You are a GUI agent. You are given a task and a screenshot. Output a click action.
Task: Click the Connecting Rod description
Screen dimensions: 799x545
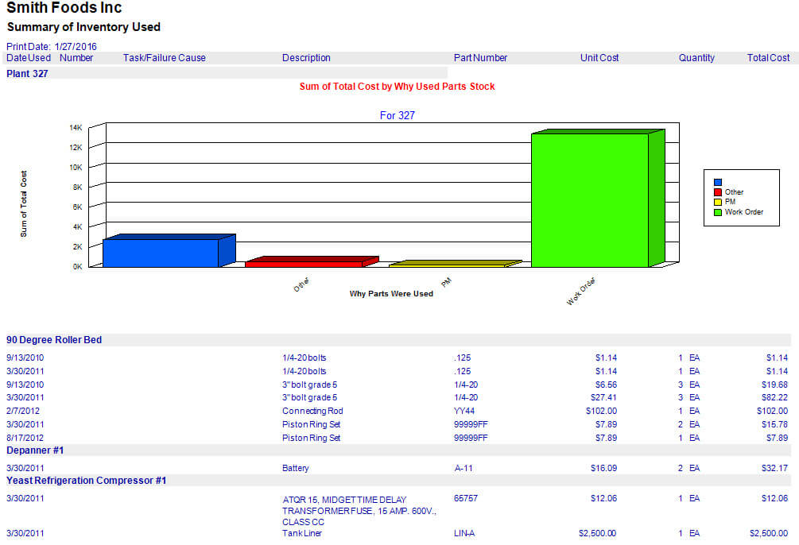(x=312, y=411)
